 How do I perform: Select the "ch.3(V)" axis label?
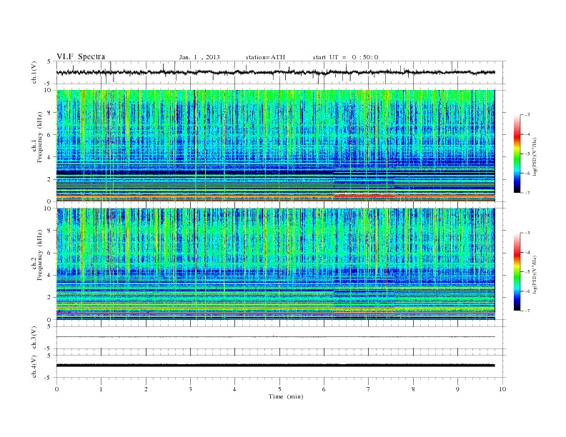[x=34, y=338]
